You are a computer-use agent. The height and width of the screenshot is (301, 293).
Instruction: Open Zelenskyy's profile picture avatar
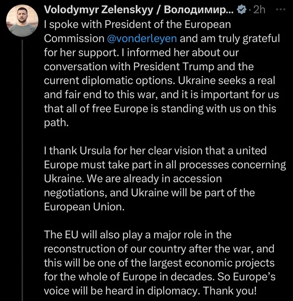coord(22,21)
